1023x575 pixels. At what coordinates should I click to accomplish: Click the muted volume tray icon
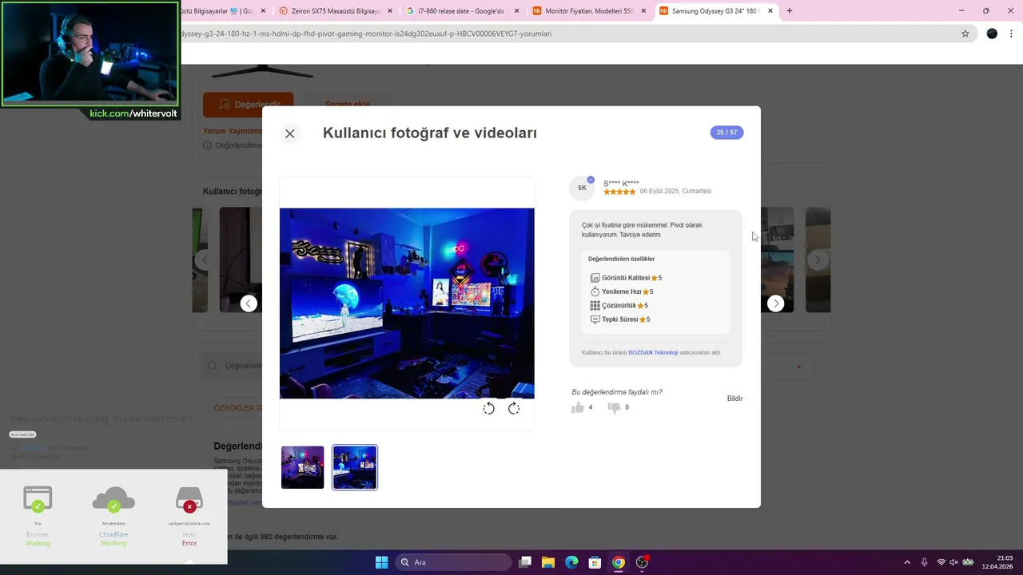(954, 562)
